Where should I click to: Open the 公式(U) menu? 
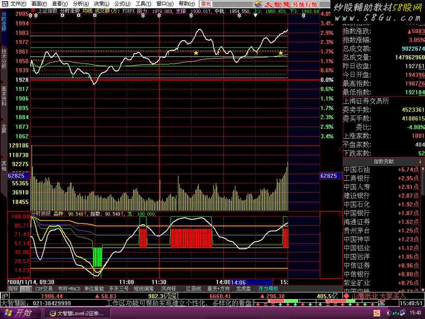pyautogui.click(x=122, y=4)
